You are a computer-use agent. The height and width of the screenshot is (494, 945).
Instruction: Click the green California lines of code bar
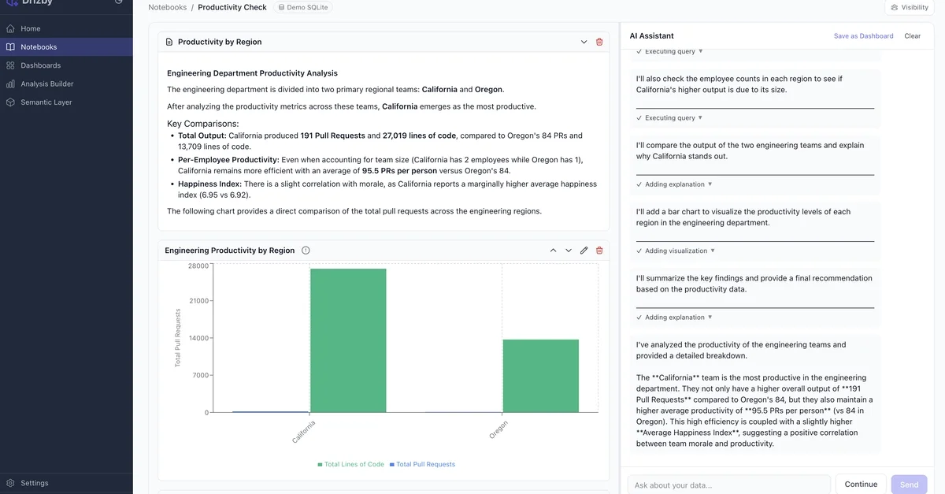(x=348, y=340)
